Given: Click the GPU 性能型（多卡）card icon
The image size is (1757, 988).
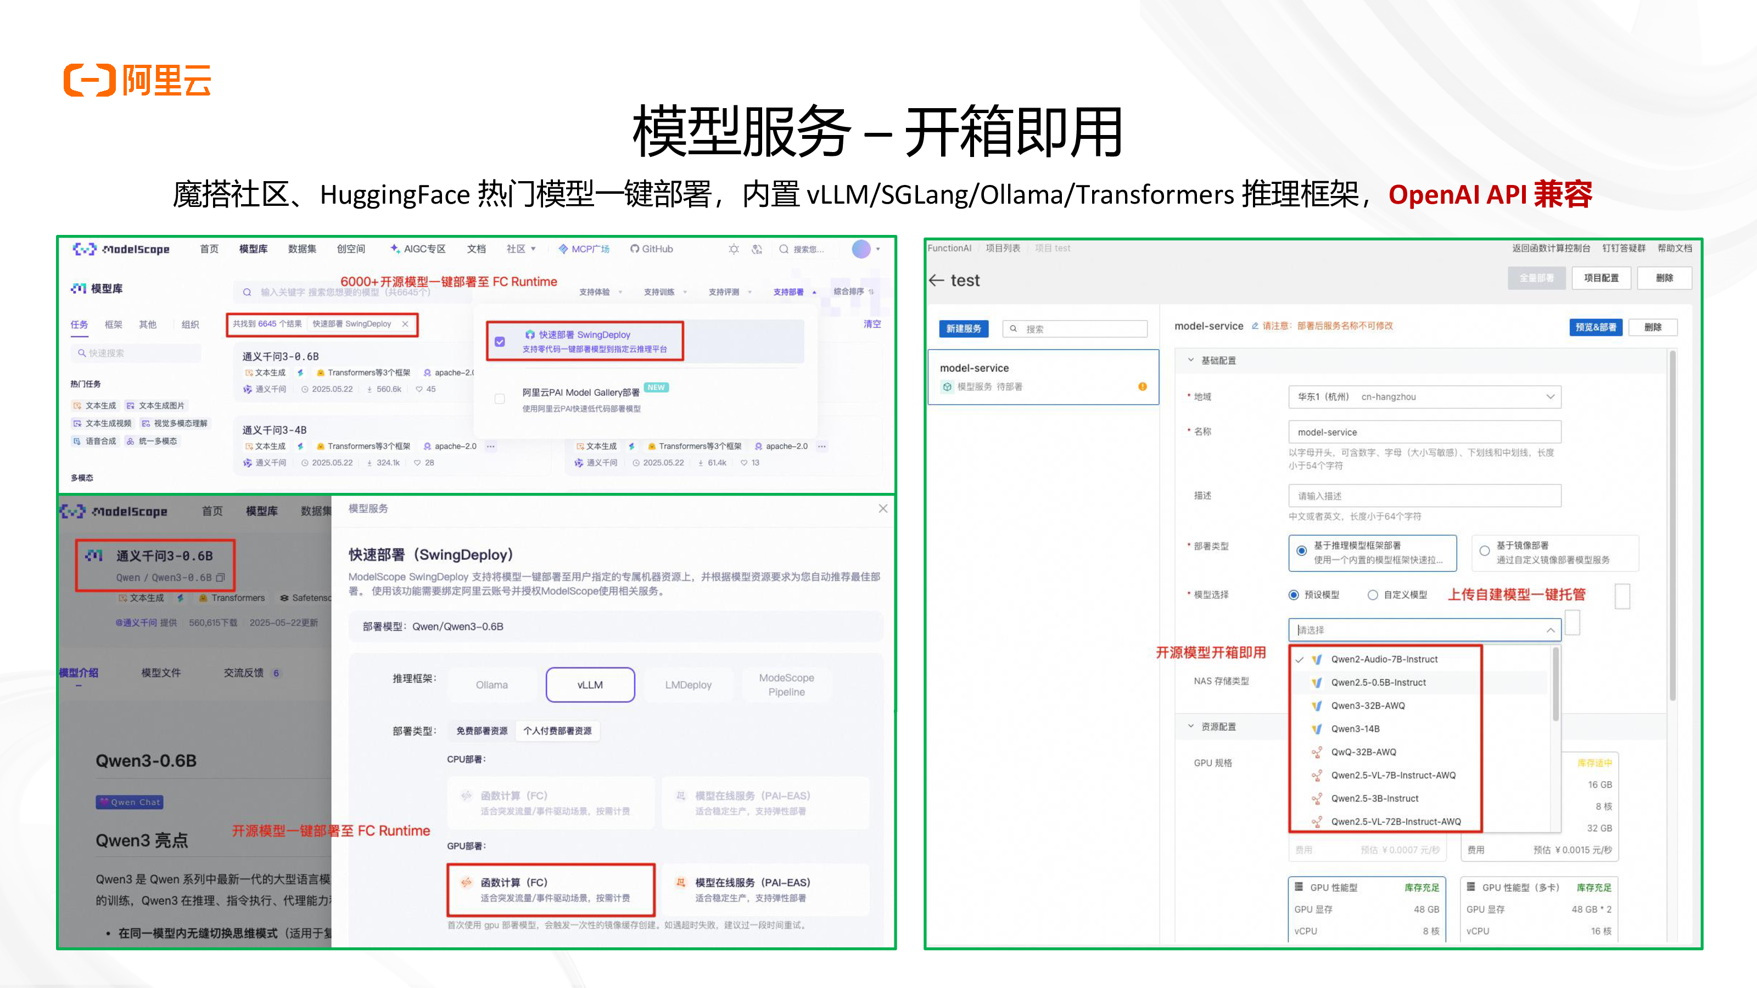Looking at the screenshot, I should click(1471, 887).
